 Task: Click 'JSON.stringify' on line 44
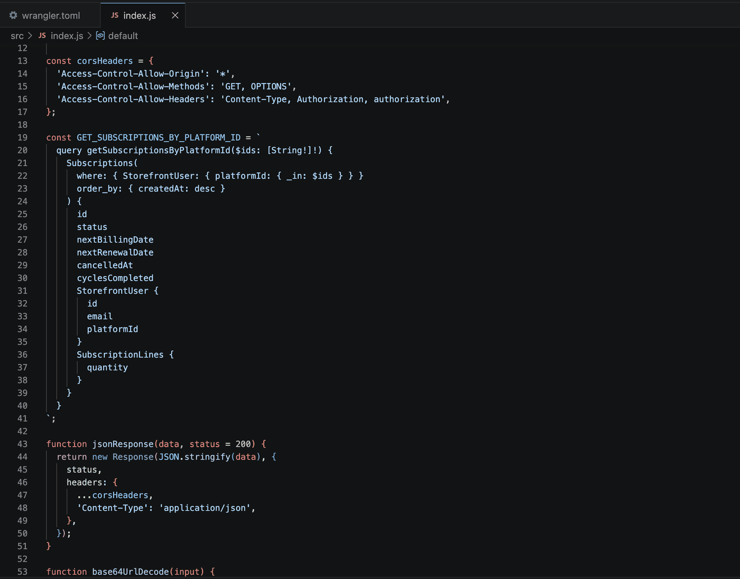tap(195, 457)
